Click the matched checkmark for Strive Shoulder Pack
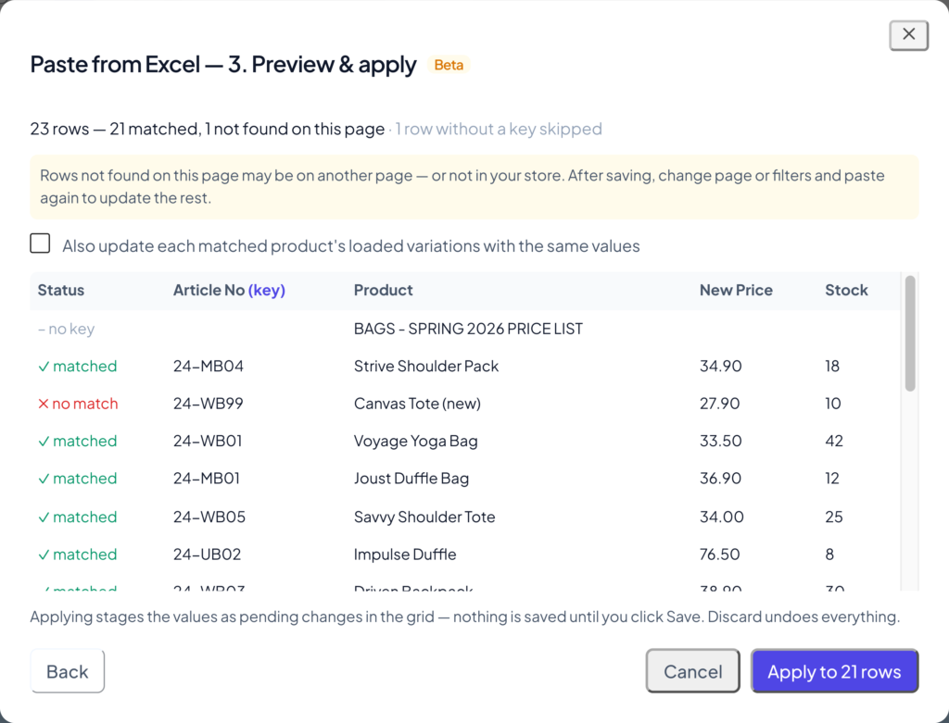The height and width of the screenshot is (723, 949). coord(44,367)
